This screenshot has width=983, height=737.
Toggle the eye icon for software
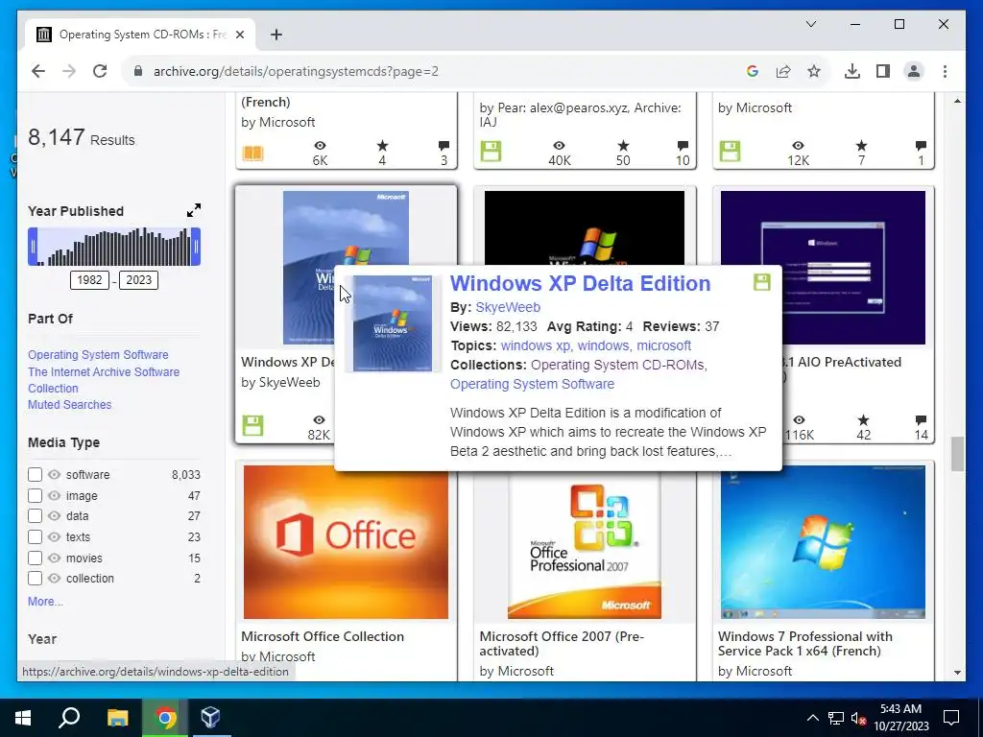coord(55,474)
